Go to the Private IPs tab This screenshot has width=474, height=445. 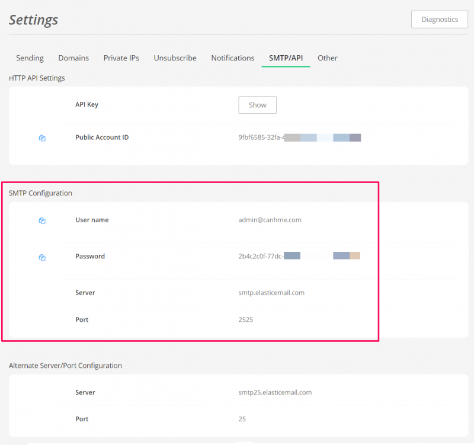tap(121, 57)
